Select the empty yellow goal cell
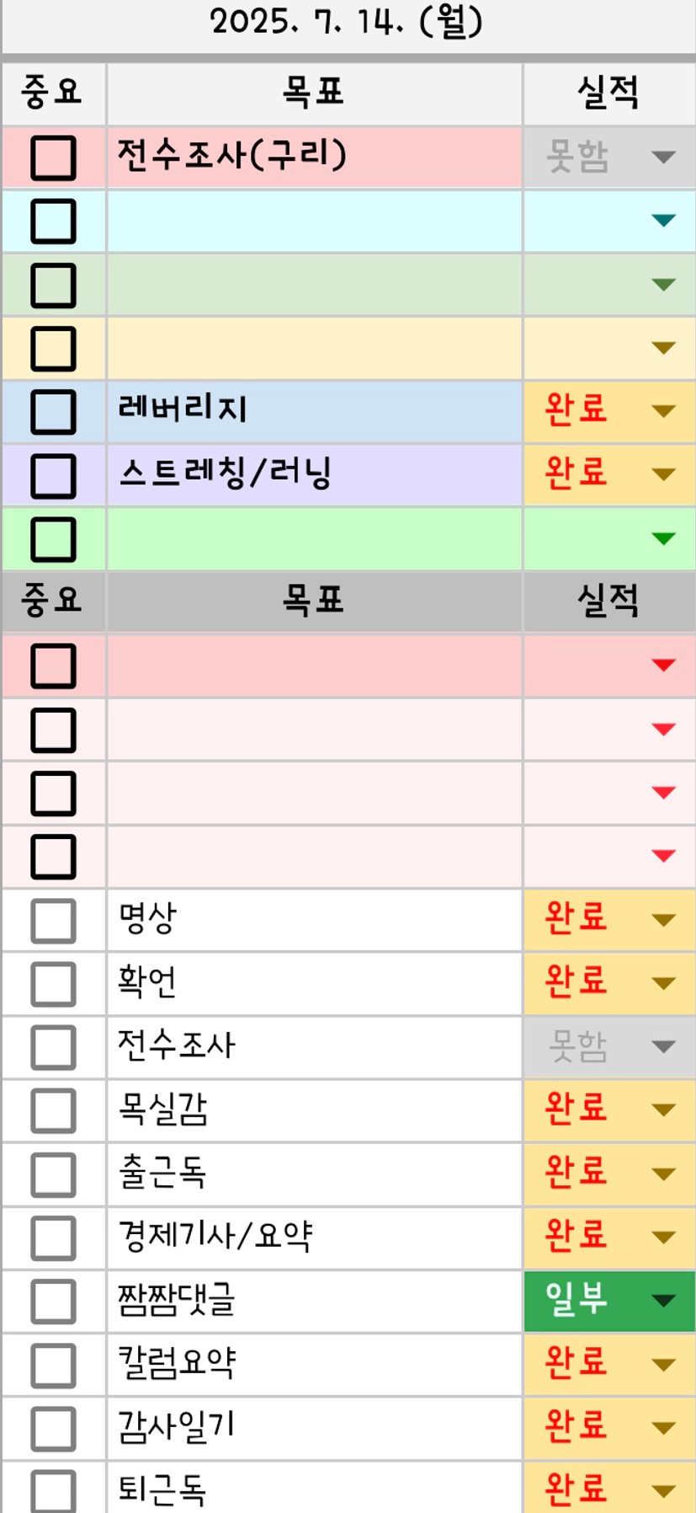The width and height of the screenshot is (696, 1513). point(314,348)
